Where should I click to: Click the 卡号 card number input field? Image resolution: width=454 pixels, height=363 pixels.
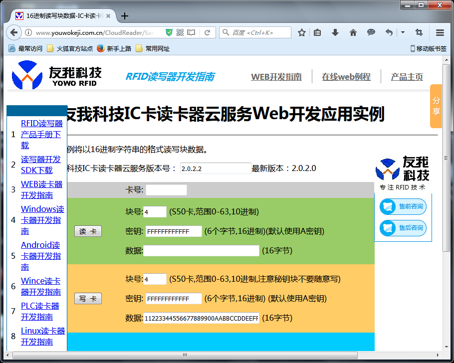pos(166,189)
